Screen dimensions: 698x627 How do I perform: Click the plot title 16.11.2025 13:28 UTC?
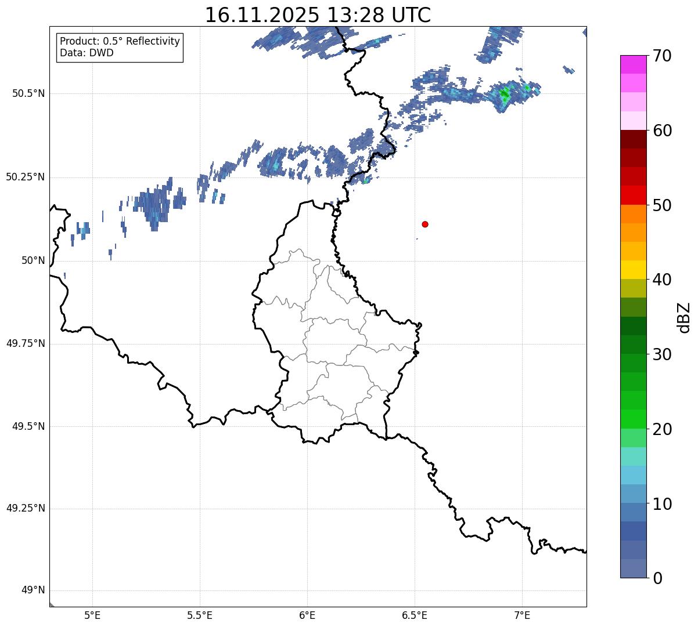click(x=318, y=15)
